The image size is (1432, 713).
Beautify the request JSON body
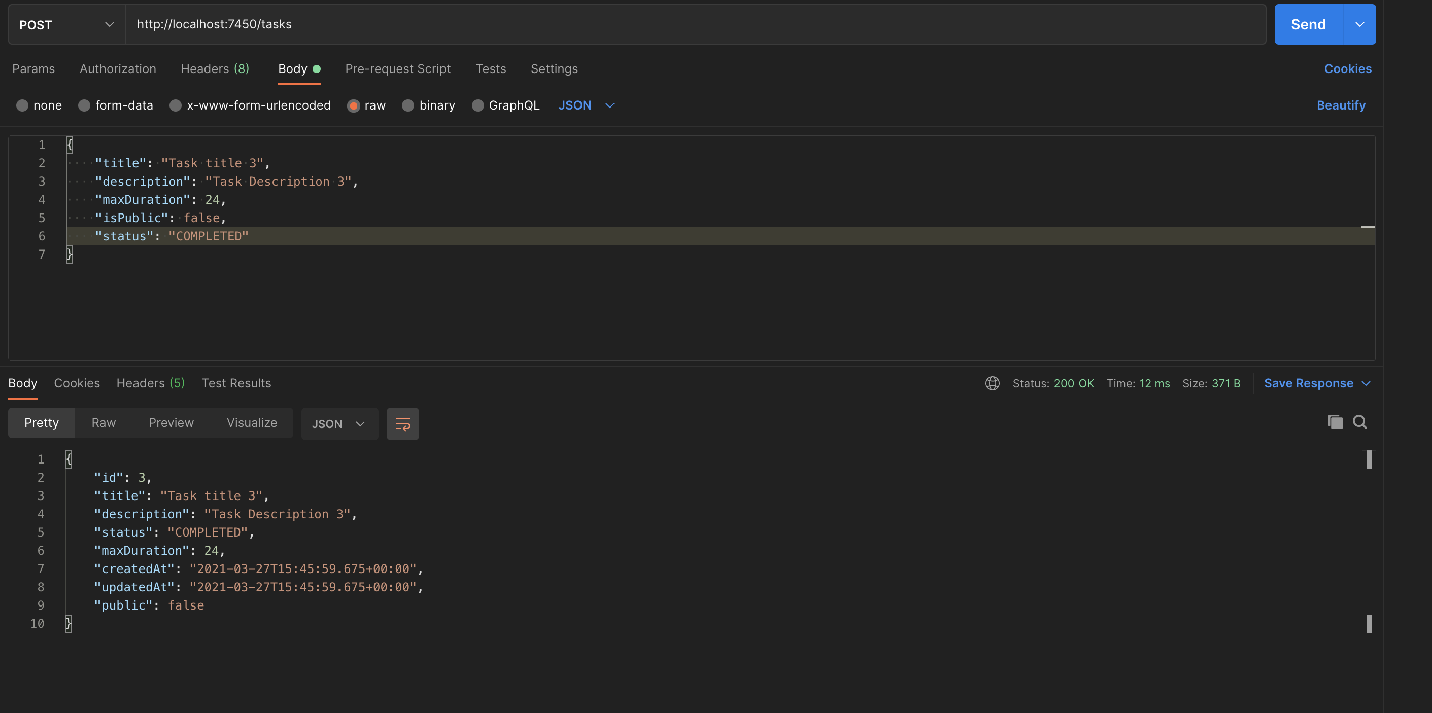point(1341,105)
